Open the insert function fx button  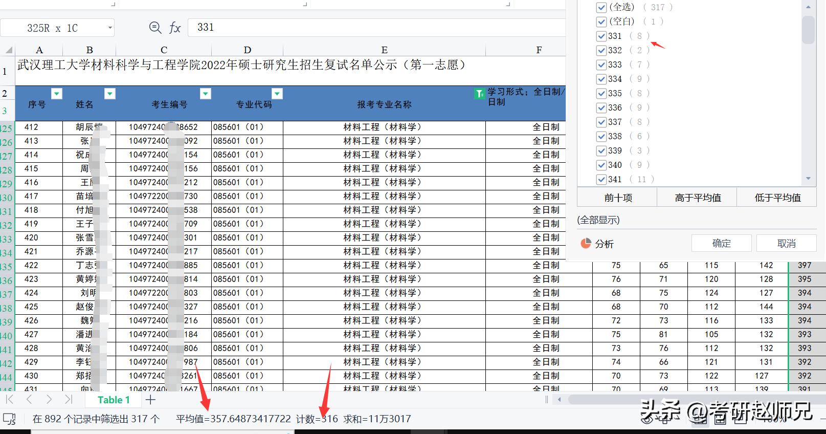point(175,28)
